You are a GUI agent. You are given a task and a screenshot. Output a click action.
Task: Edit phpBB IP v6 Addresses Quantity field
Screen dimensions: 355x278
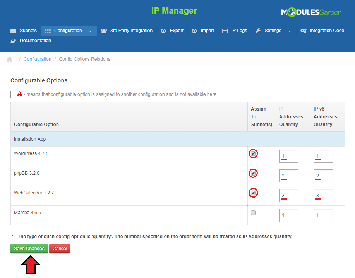click(323, 176)
